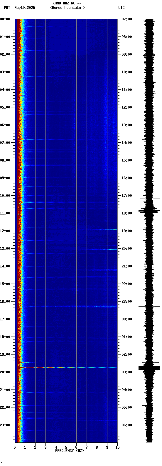Click the 19:00 UTC time label
162x466 pixels.
tap(127, 231)
